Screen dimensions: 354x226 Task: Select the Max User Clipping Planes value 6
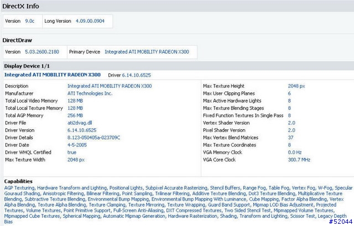coord(289,93)
